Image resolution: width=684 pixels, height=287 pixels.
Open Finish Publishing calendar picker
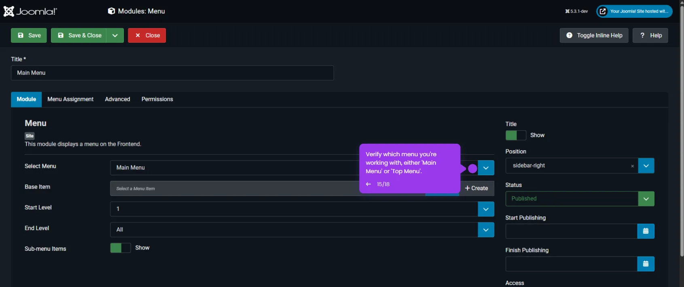click(646, 264)
